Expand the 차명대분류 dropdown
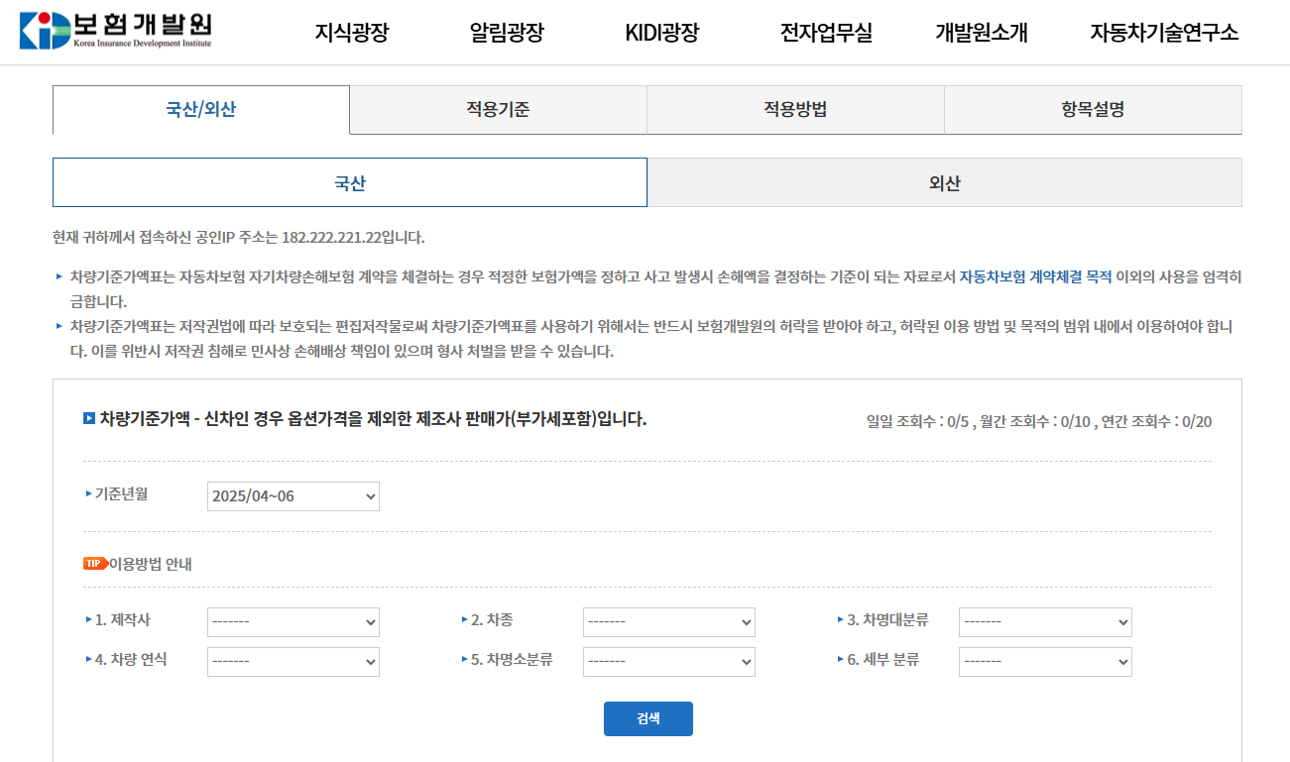Image resolution: width=1290 pixels, height=762 pixels. pos(1044,622)
